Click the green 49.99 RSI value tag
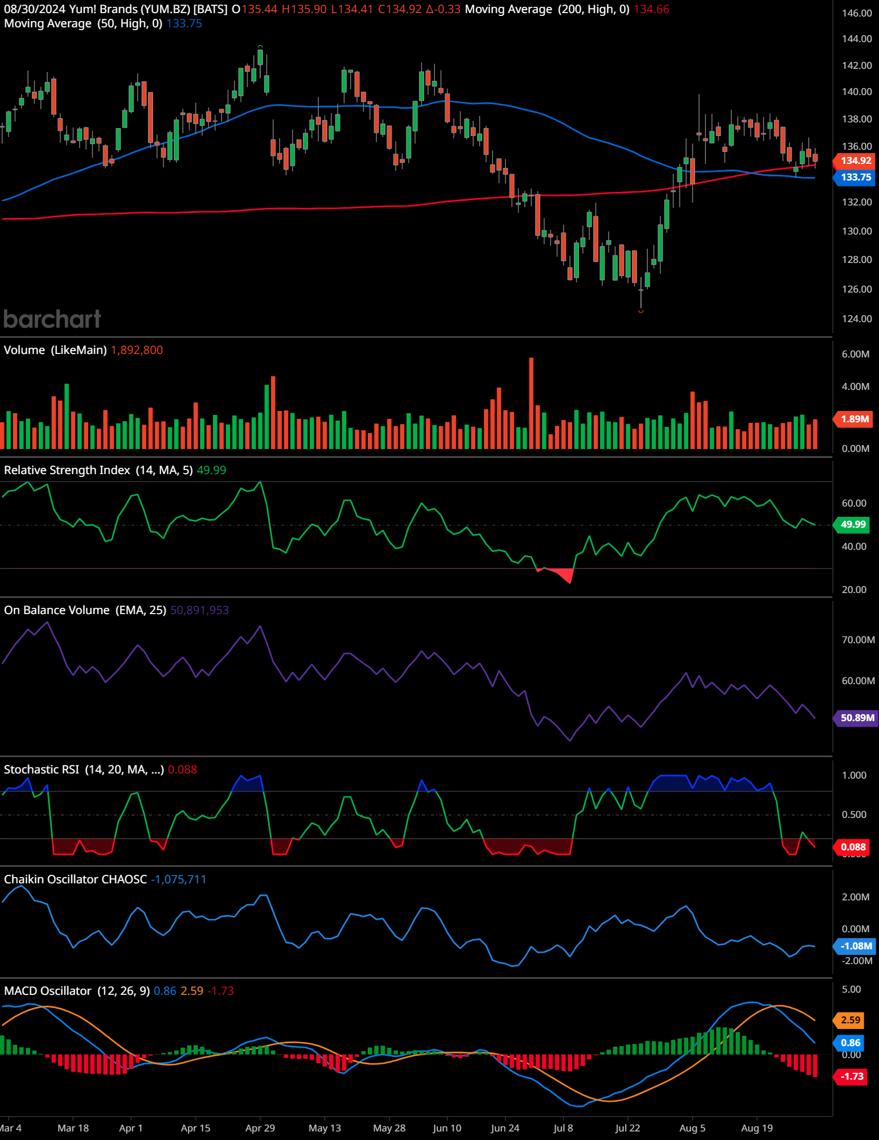The image size is (879, 1140). point(852,524)
